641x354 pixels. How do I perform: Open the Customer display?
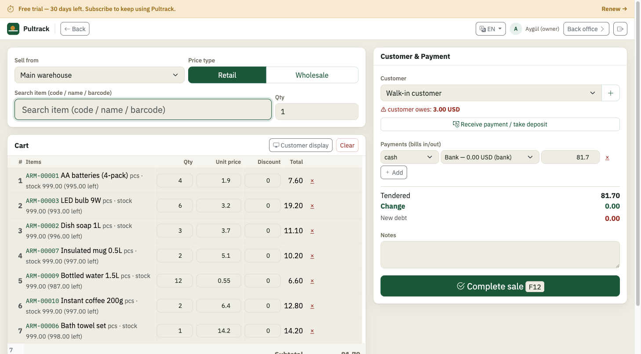pos(301,145)
